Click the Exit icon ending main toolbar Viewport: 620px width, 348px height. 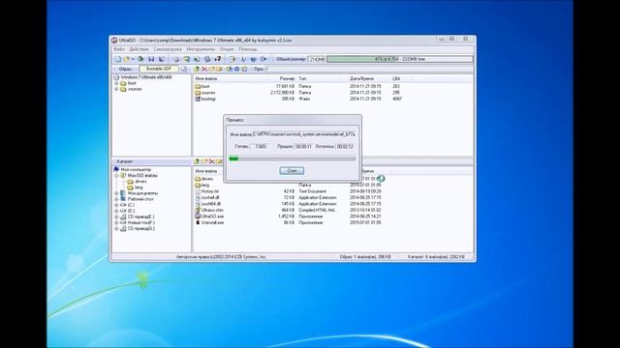(263, 59)
